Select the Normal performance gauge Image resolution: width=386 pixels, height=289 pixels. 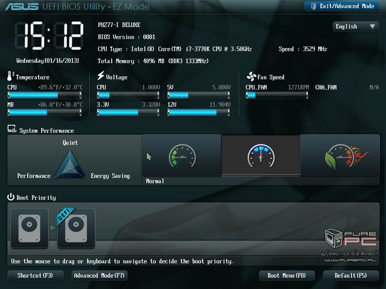261,156
